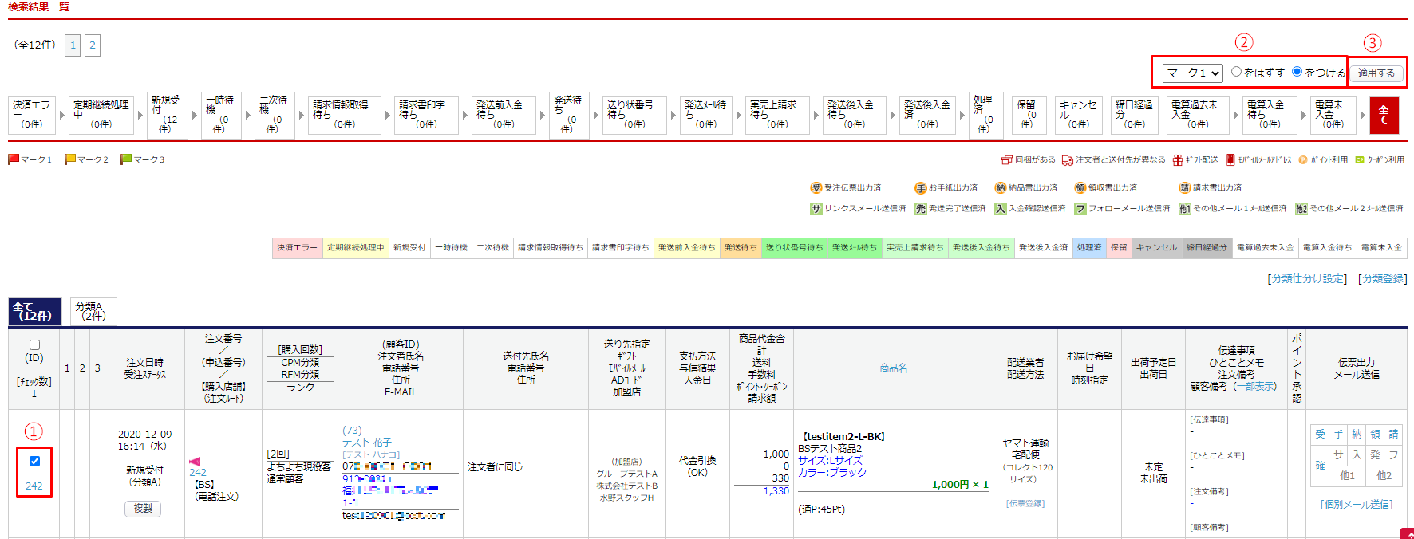Uncheck the checkbox for order 242
1414x539 pixels.
[x=34, y=461]
